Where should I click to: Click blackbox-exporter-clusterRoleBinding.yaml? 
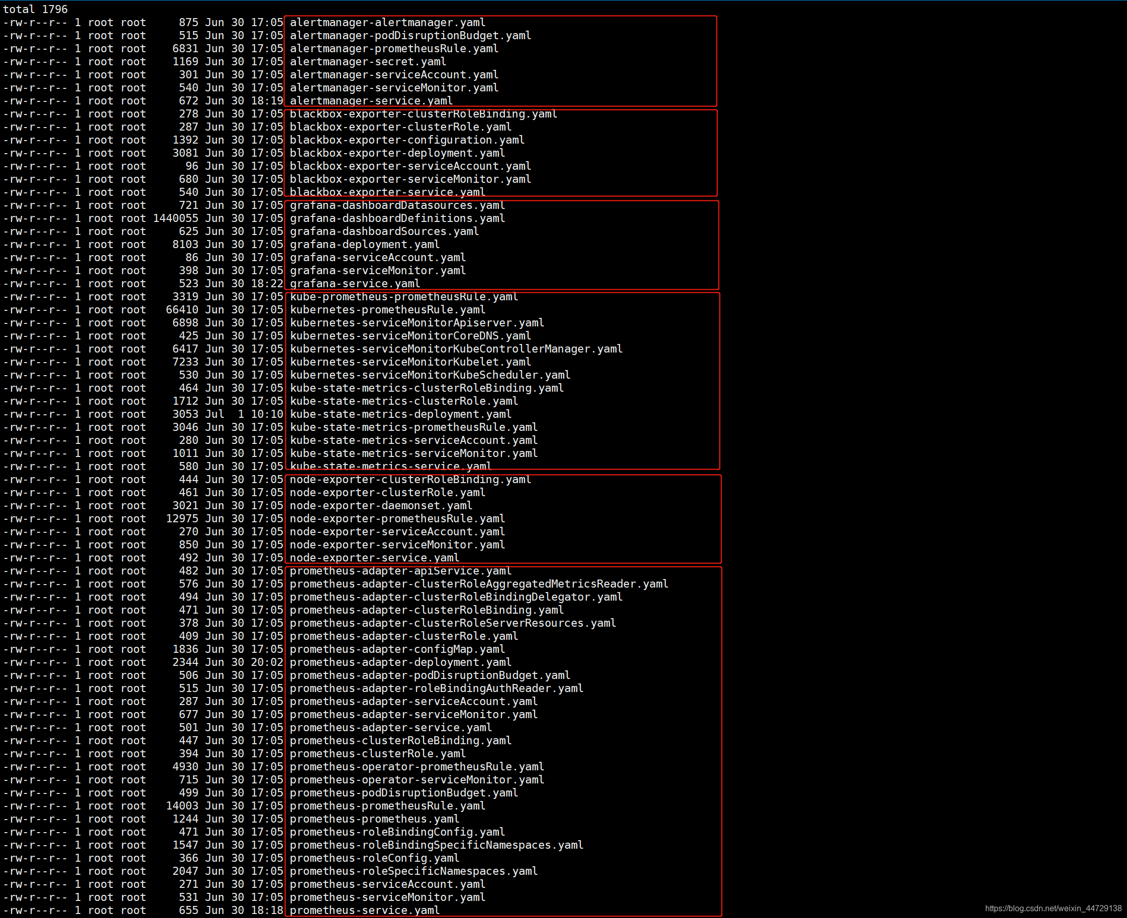pos(423,113)
